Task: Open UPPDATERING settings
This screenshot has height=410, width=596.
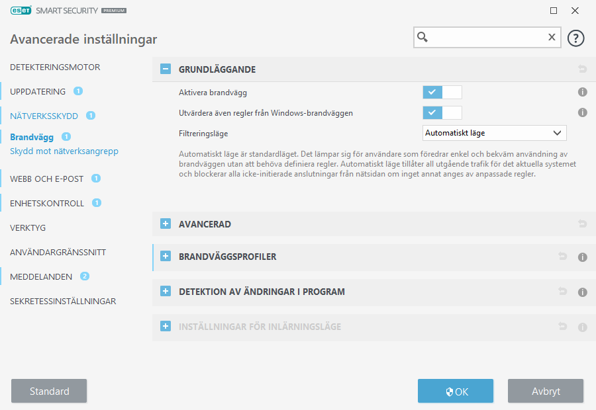Action: click(x=38, y=91)
